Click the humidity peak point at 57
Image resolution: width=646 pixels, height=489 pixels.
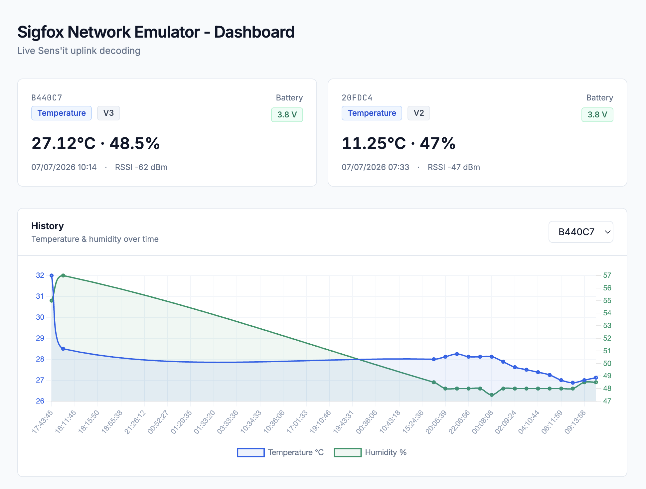coord(63,275)
